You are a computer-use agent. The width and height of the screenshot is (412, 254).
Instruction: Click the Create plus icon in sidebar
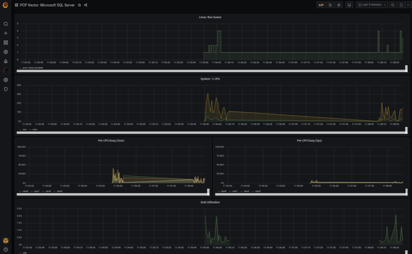click(x=5, y=33)
